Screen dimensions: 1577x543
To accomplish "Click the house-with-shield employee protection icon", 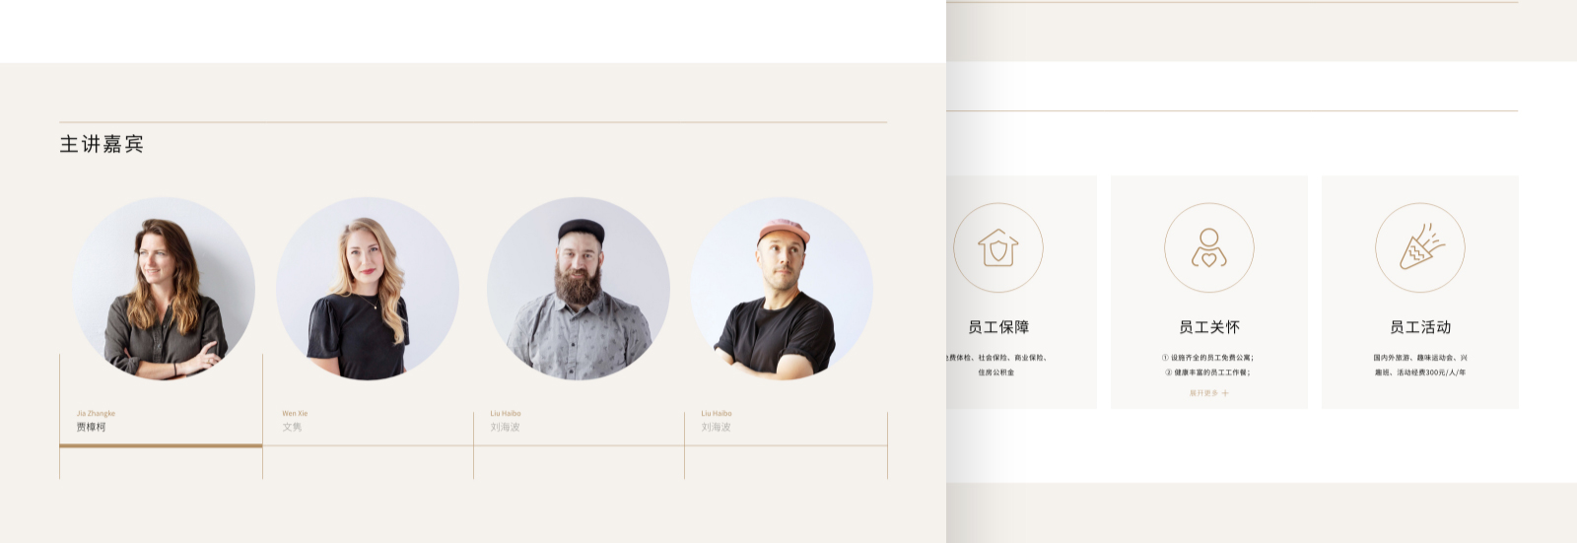I will (997, 248).
